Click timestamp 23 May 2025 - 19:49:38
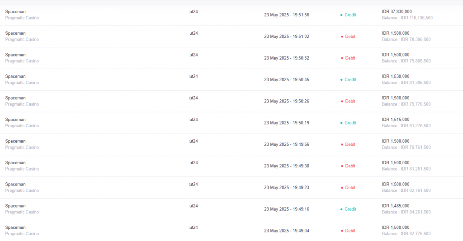The width and height of the screenshot is (463, 241). [287, 166]
